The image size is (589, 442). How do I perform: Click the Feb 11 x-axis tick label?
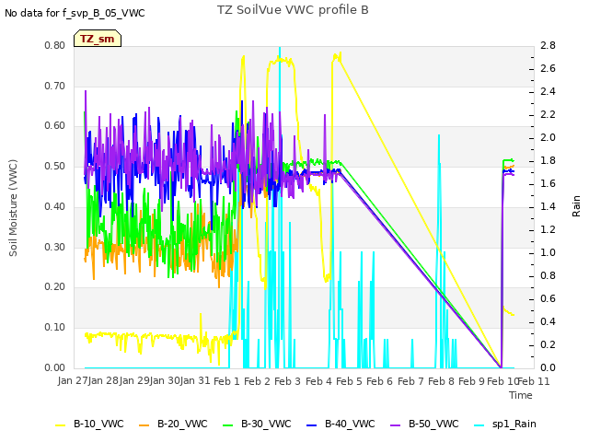click(x=534, y=381)
